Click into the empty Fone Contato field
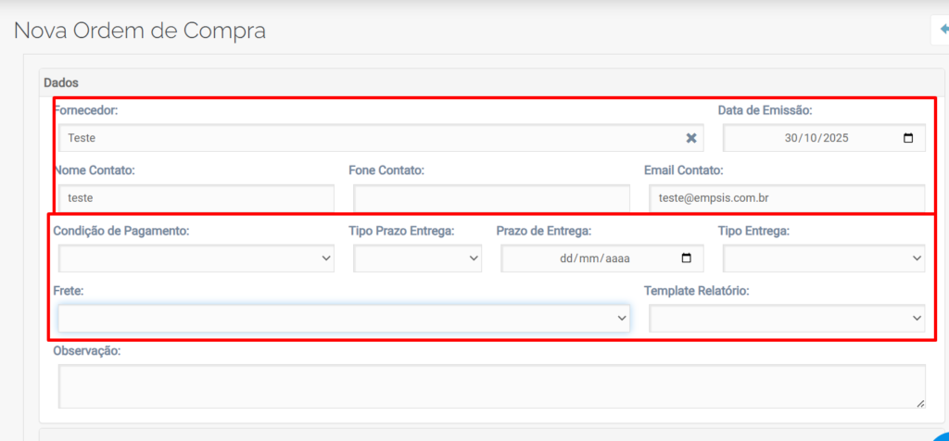 tap(491, 198)
